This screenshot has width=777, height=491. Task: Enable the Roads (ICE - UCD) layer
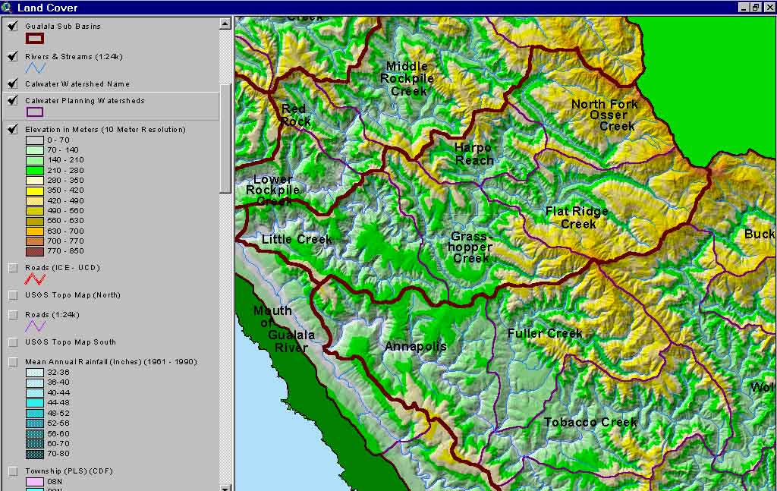tap(13, 268)
